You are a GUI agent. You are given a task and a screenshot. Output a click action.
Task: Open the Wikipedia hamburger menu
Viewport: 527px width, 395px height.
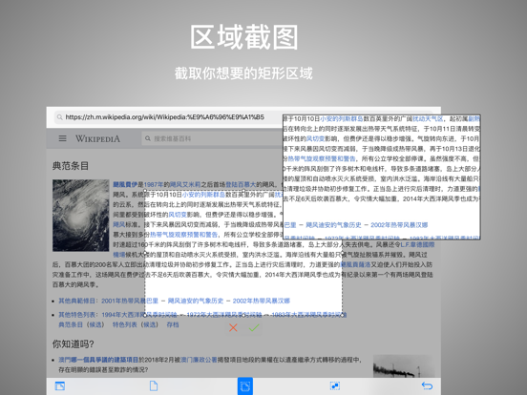pyautogui.click(x=62, y=138)
